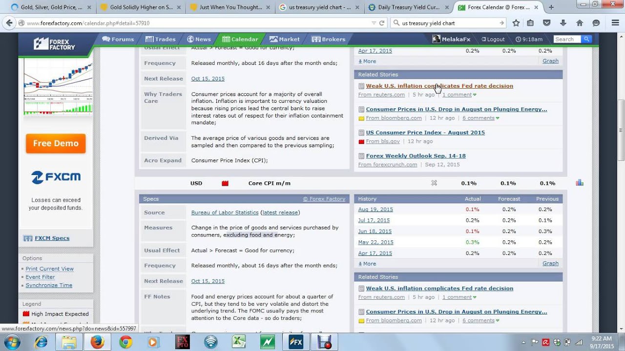
Task: Open the Brokers menu item
Action: 329,39
